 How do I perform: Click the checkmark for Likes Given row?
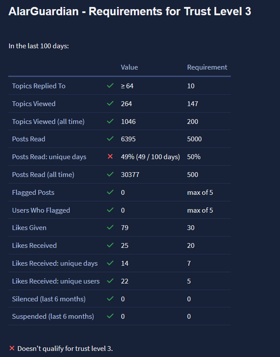tap(110, 228)
